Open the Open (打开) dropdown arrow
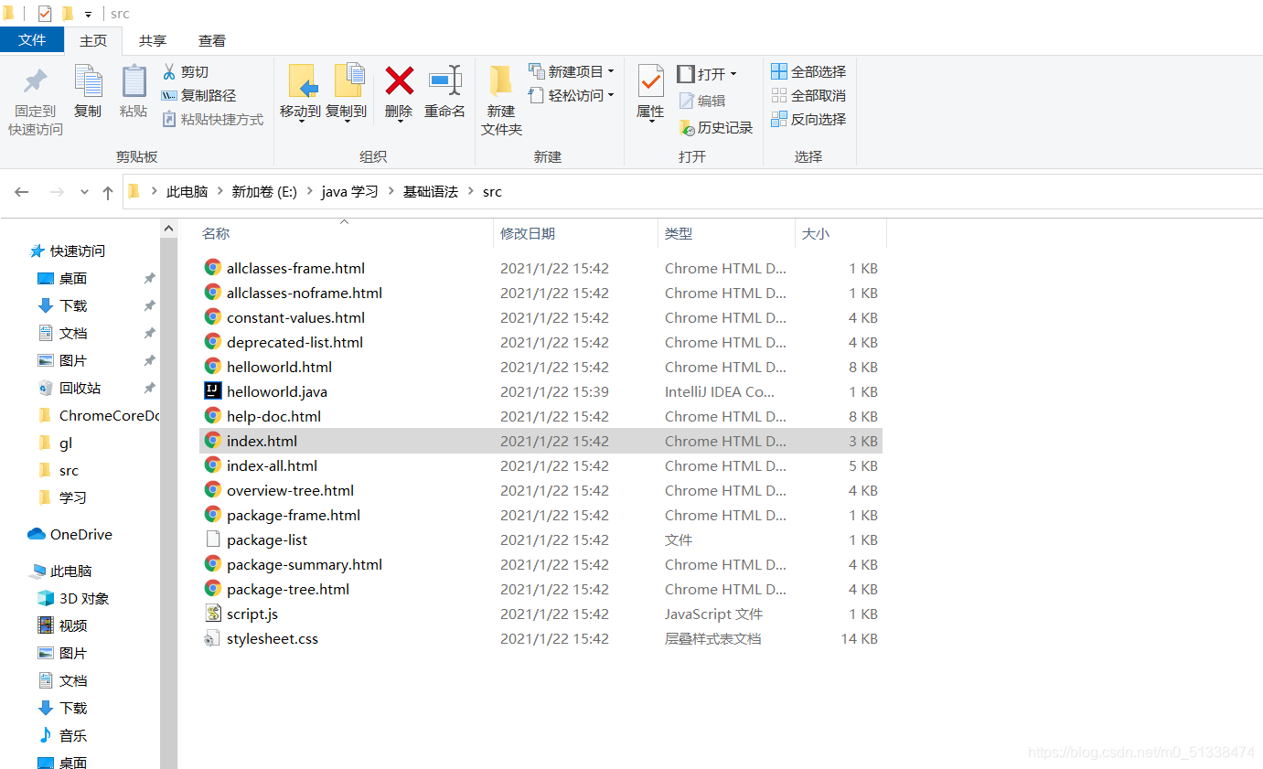The width and height of the screenshot is (1263, 769). coord(733,74)
